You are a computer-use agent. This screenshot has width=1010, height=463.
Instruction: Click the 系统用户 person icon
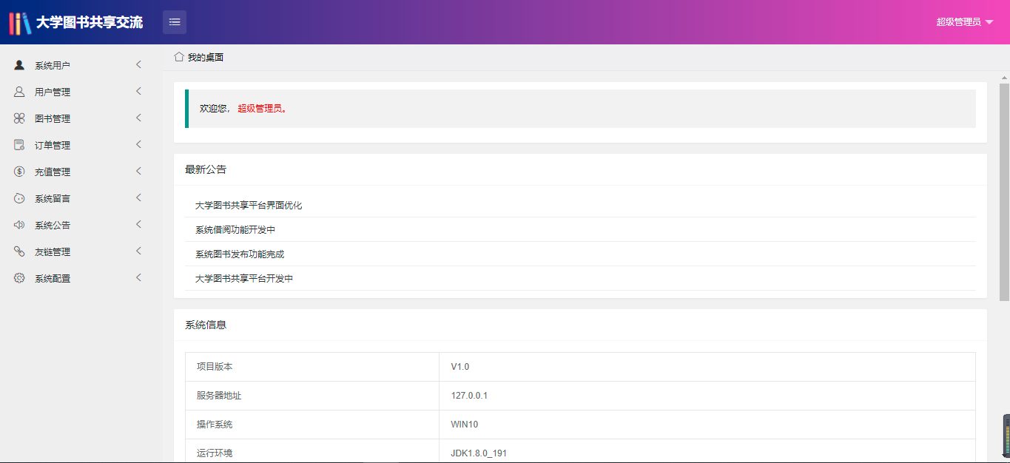[19, 65]
